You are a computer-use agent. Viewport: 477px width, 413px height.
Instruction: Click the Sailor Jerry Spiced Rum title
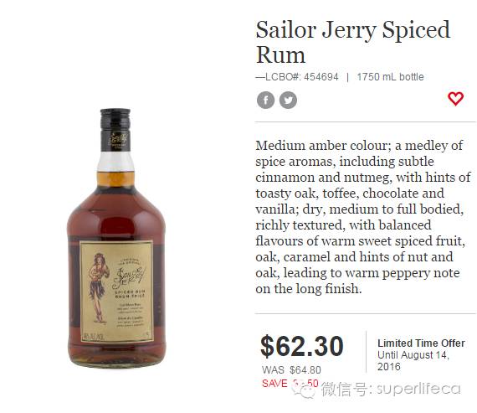pos(353,42)
